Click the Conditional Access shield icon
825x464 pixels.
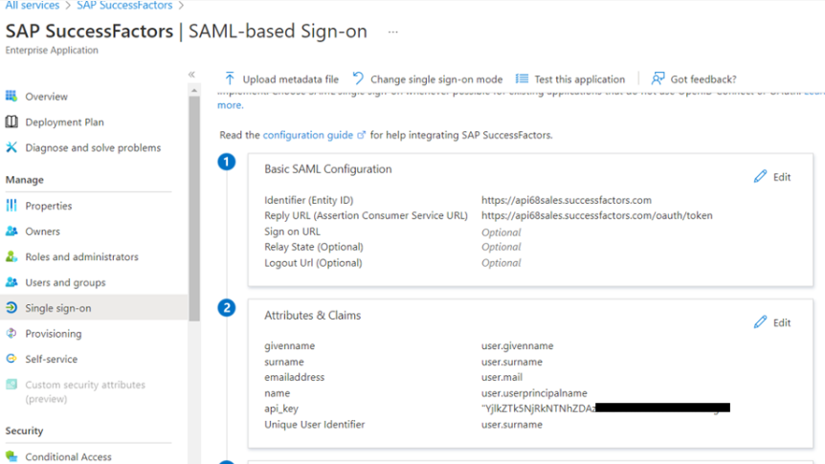[11, 456]
